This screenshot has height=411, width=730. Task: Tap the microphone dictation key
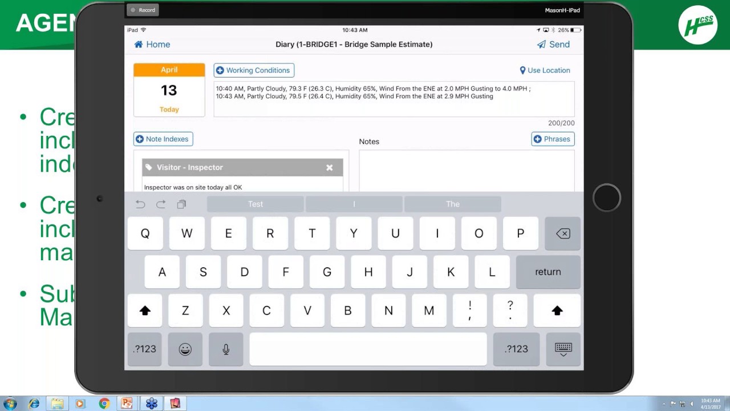[x=226, y=349]
